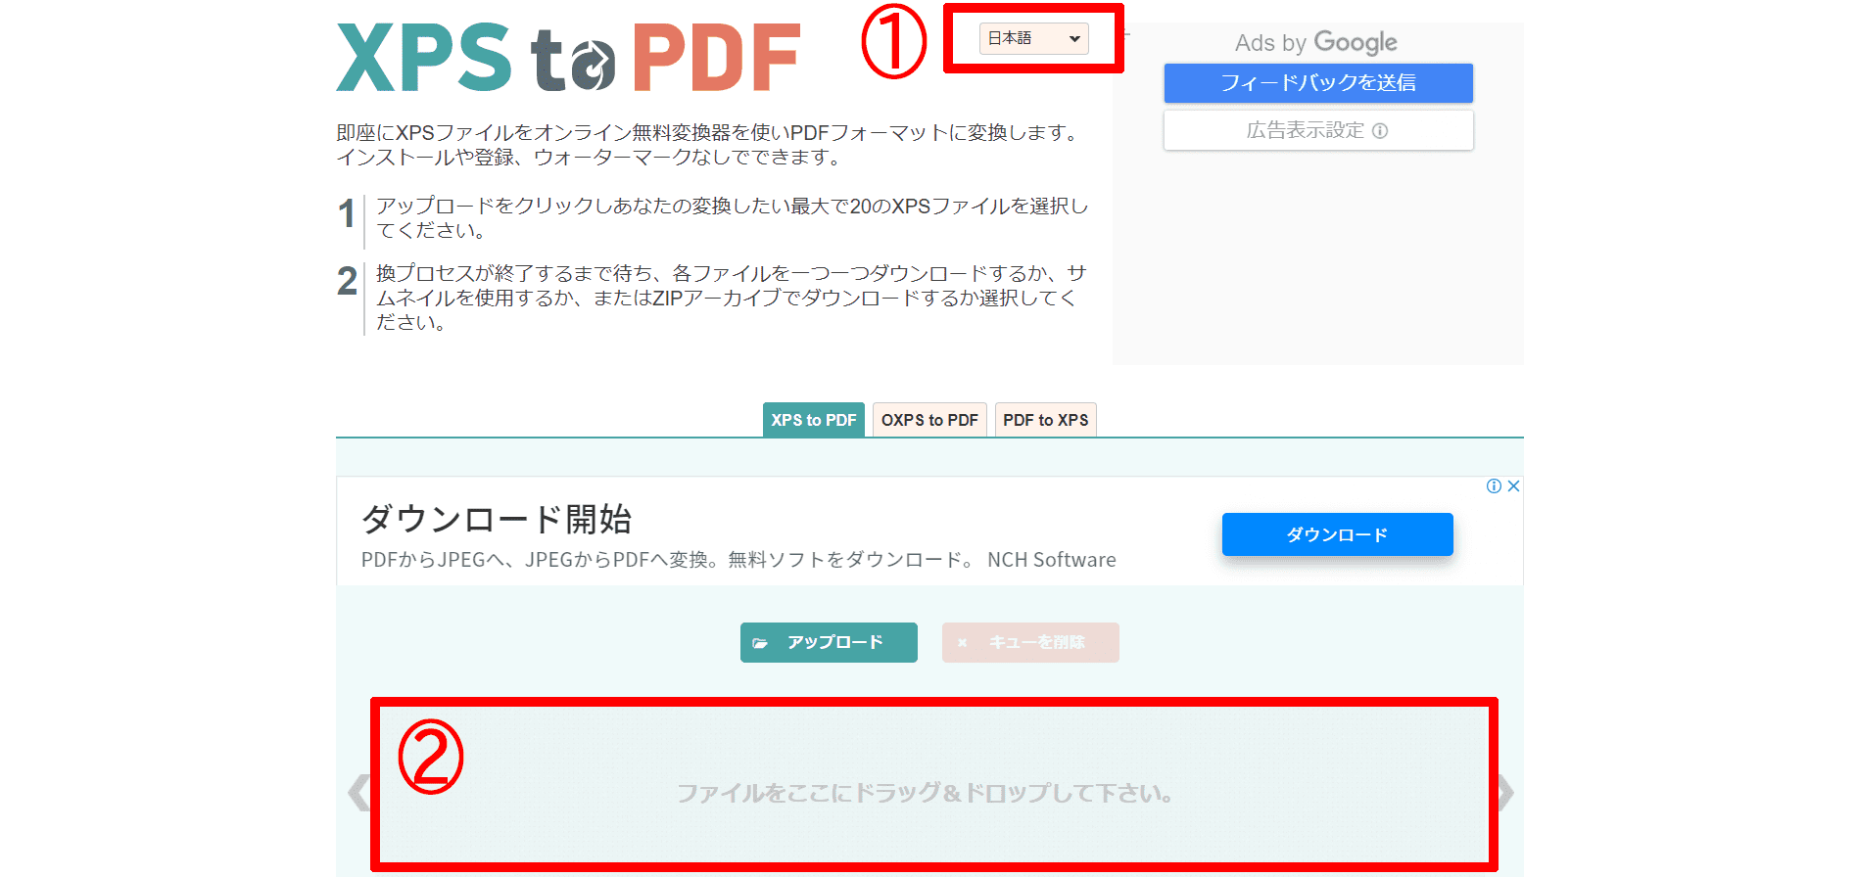
Task: Select the XPS to PDF tab
Action: pyautogui.click(x=813, y=420)
